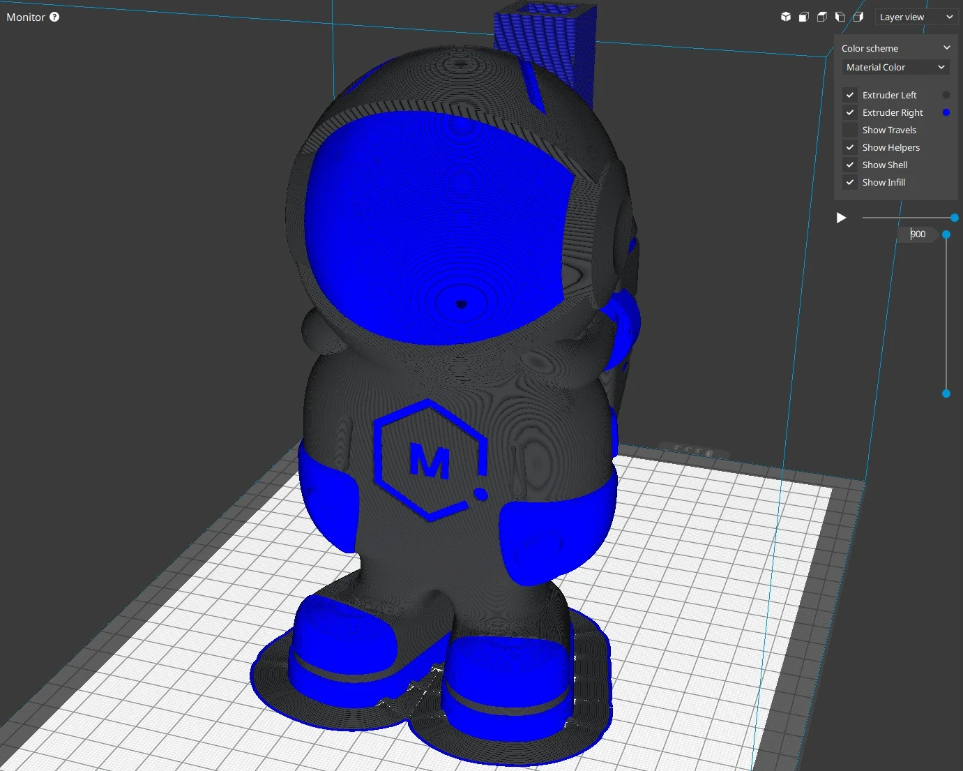The width and height of the screenshot is (963, 771).
Task: Click the Extruder Right label text
Action: [x=893, y=112]
